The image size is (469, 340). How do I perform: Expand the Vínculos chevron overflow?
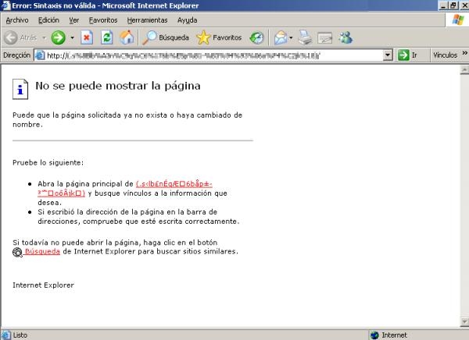(464, 53)
